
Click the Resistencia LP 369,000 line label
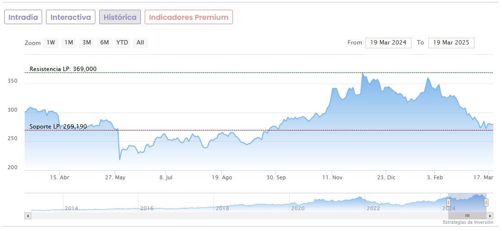tap(63, 69)
